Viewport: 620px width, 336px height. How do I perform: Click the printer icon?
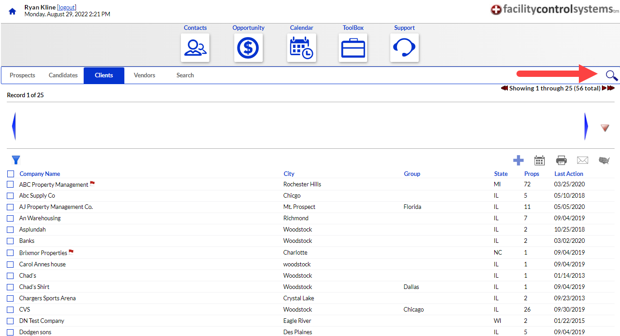click(x=561, y=160)
